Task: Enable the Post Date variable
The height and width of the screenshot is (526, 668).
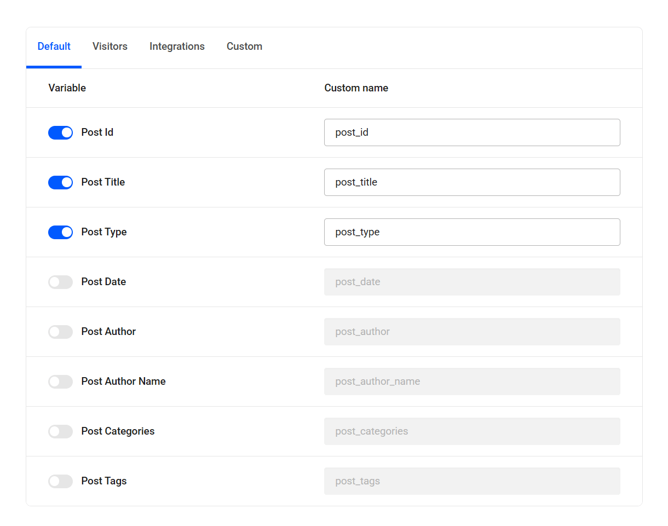Action: click(60, 282)
